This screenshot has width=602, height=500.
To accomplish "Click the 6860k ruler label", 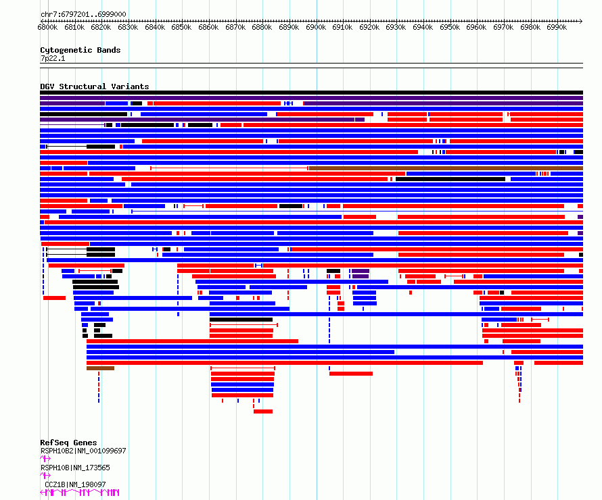I will pyautogui.click(x=208, y=27).
